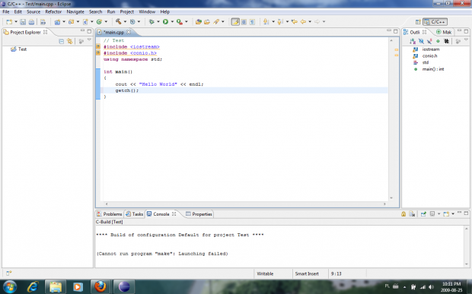
Task: Click the Open Perspective icon
Action: tap(418, 21)
